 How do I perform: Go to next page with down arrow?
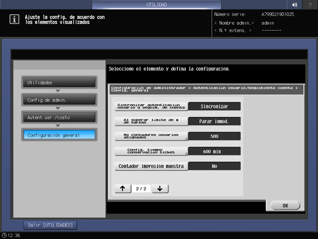pos(160,188)
